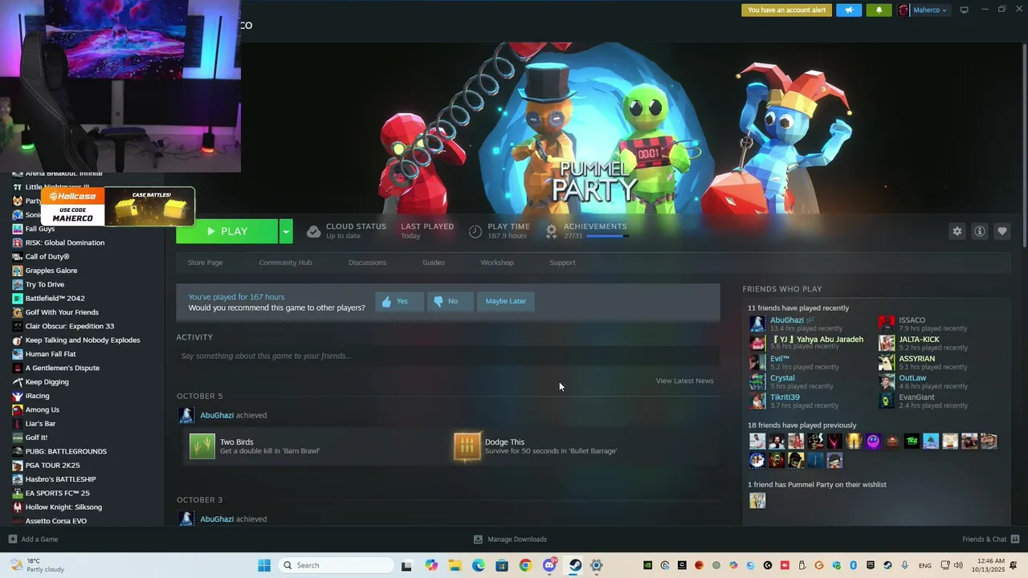This screenshot has height=578, width=1028.
Task: Open the Workshop tab
Action: [x=497, y=263]
